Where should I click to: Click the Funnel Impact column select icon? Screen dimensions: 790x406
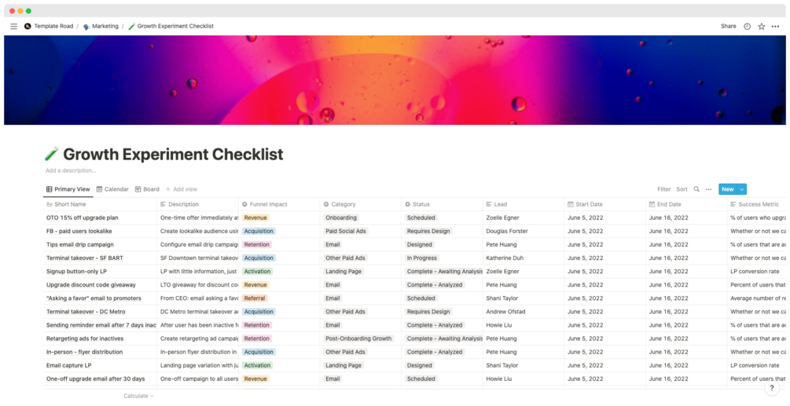244,204
